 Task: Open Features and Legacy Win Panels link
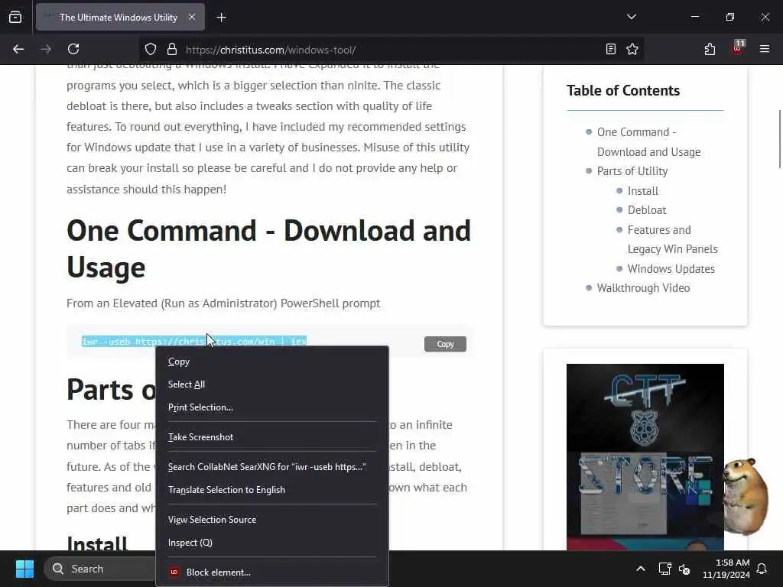[x=672, y=239]
